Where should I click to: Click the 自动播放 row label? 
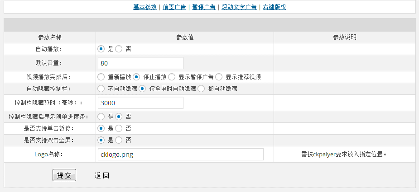pyautogui.click(x=48, y=49)
